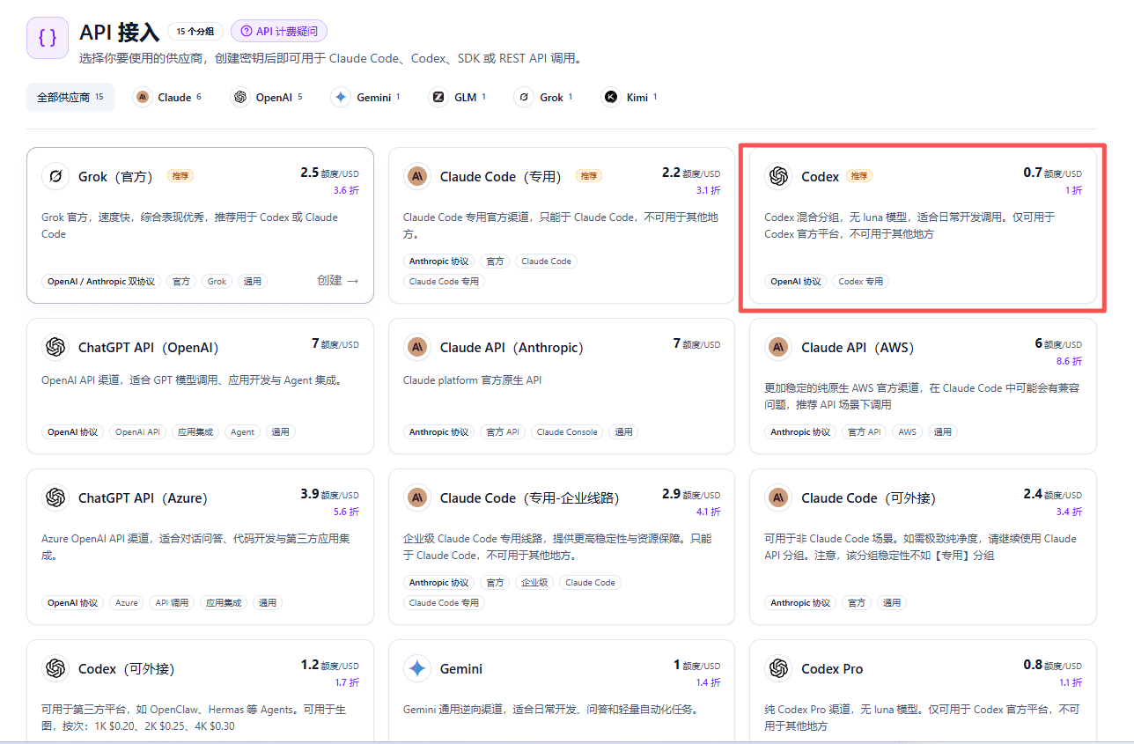Click the AWS tag
This screenshot has width=1134, height=744.
click(x=908, y=431)
